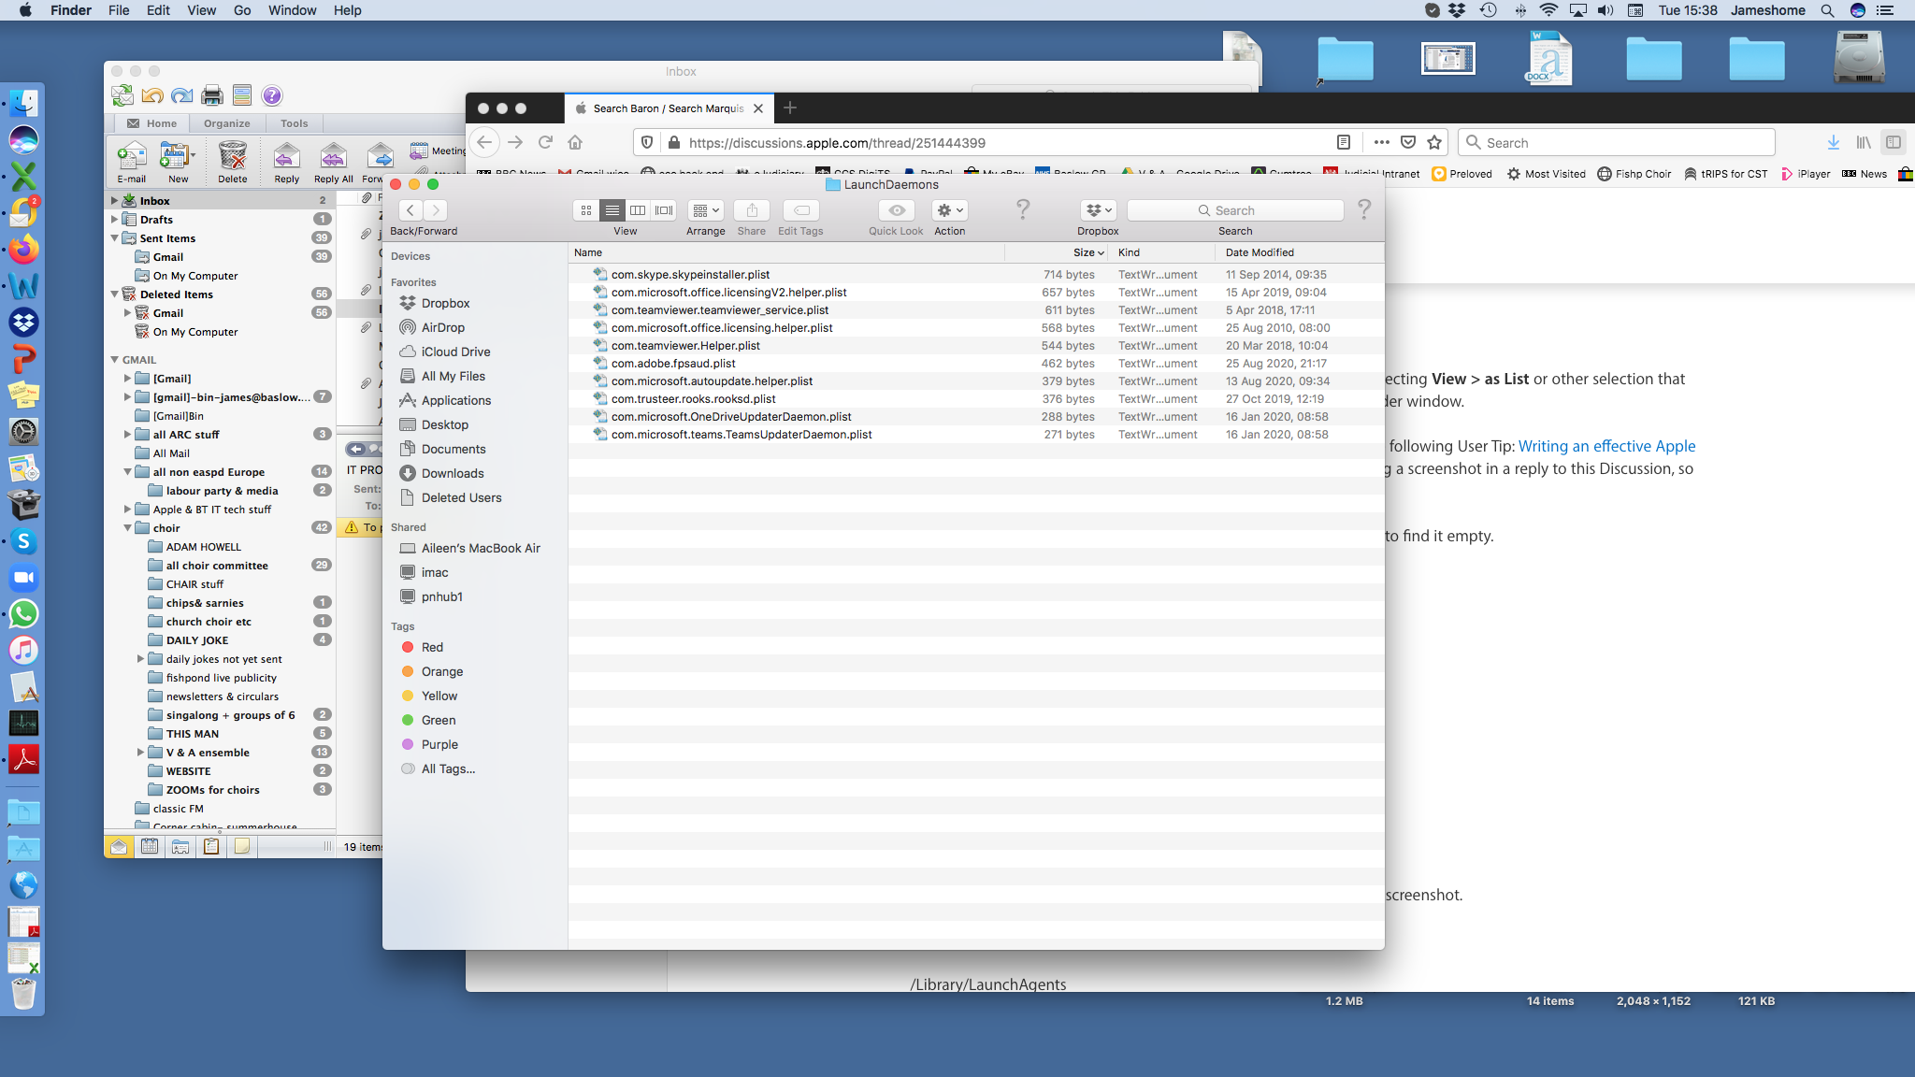Collapse the choir mail folder
1915x1077 pixels.
[x=128, y=528]
